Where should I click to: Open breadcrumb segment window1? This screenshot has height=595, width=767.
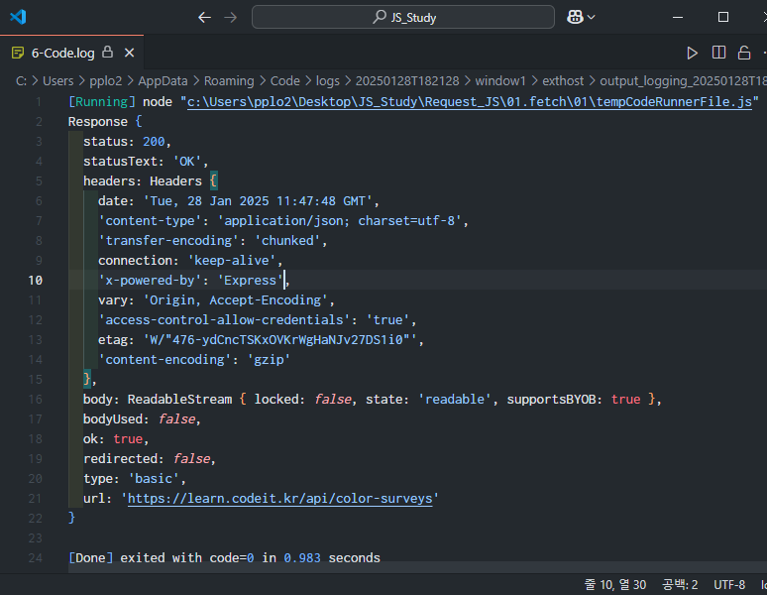(499, 80)
